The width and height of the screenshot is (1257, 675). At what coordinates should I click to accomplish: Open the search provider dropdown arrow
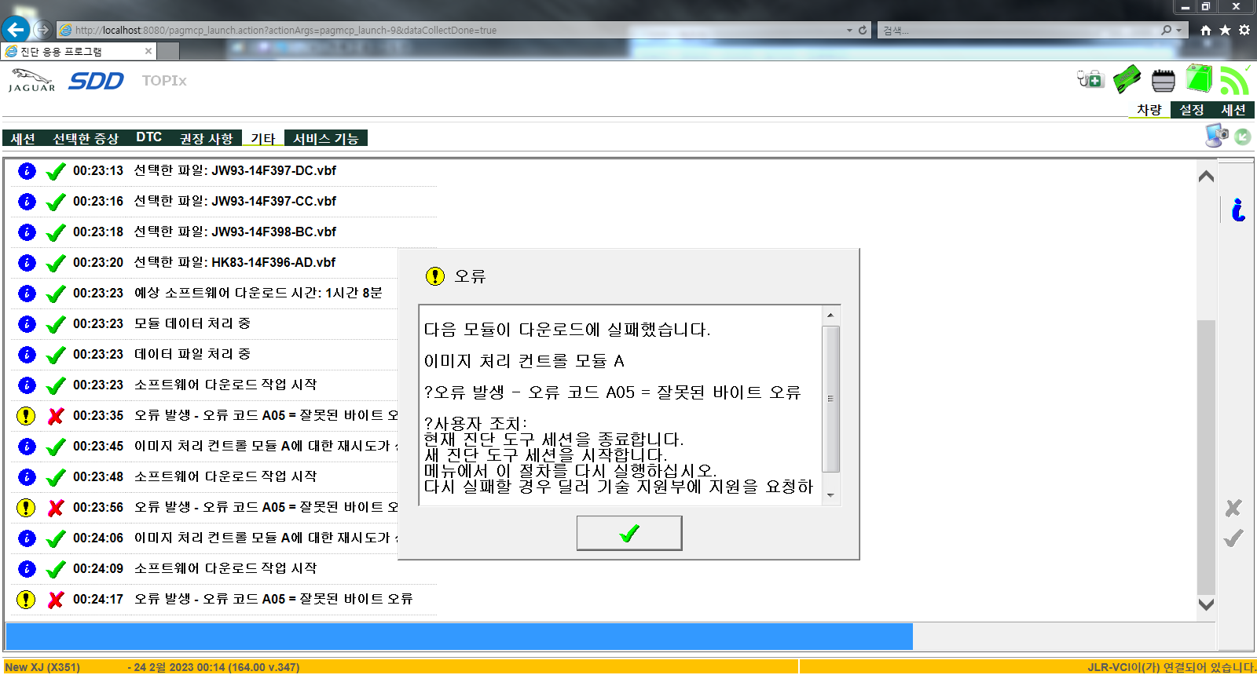(x=1178, y=31)
